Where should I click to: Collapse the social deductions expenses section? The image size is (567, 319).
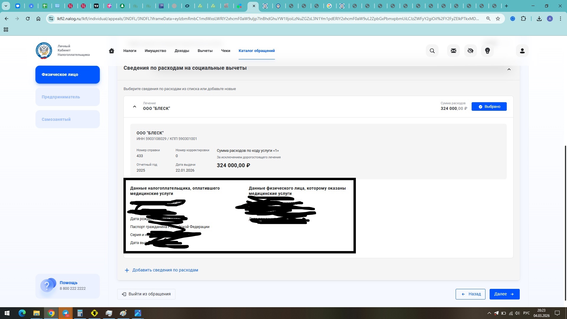click(509, 69)
